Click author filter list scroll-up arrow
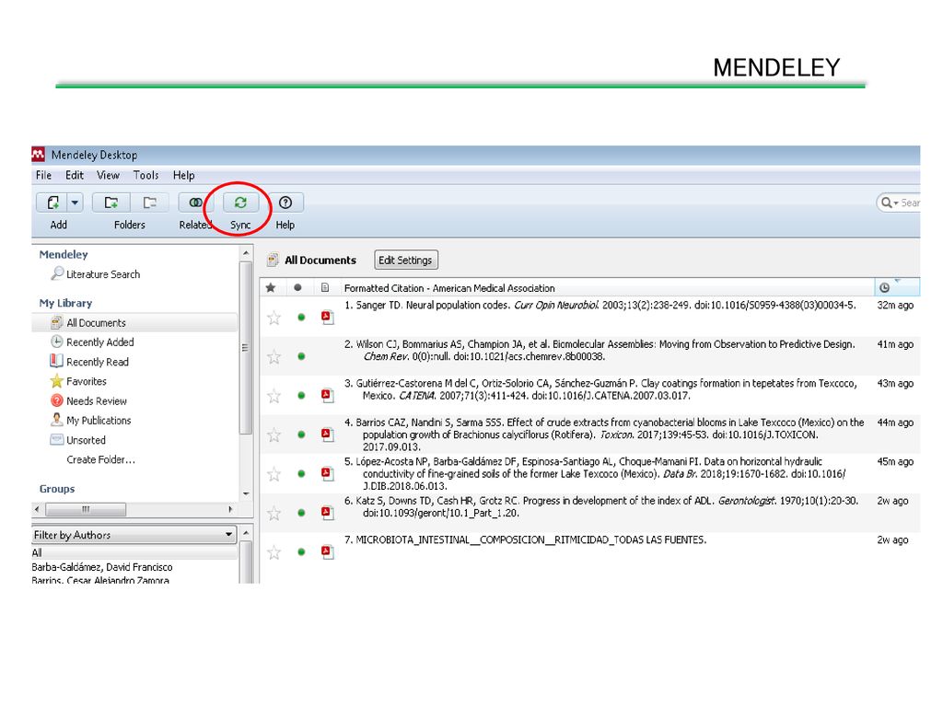Viewport: 943px width, 707px height. click(x=246, y=533)
